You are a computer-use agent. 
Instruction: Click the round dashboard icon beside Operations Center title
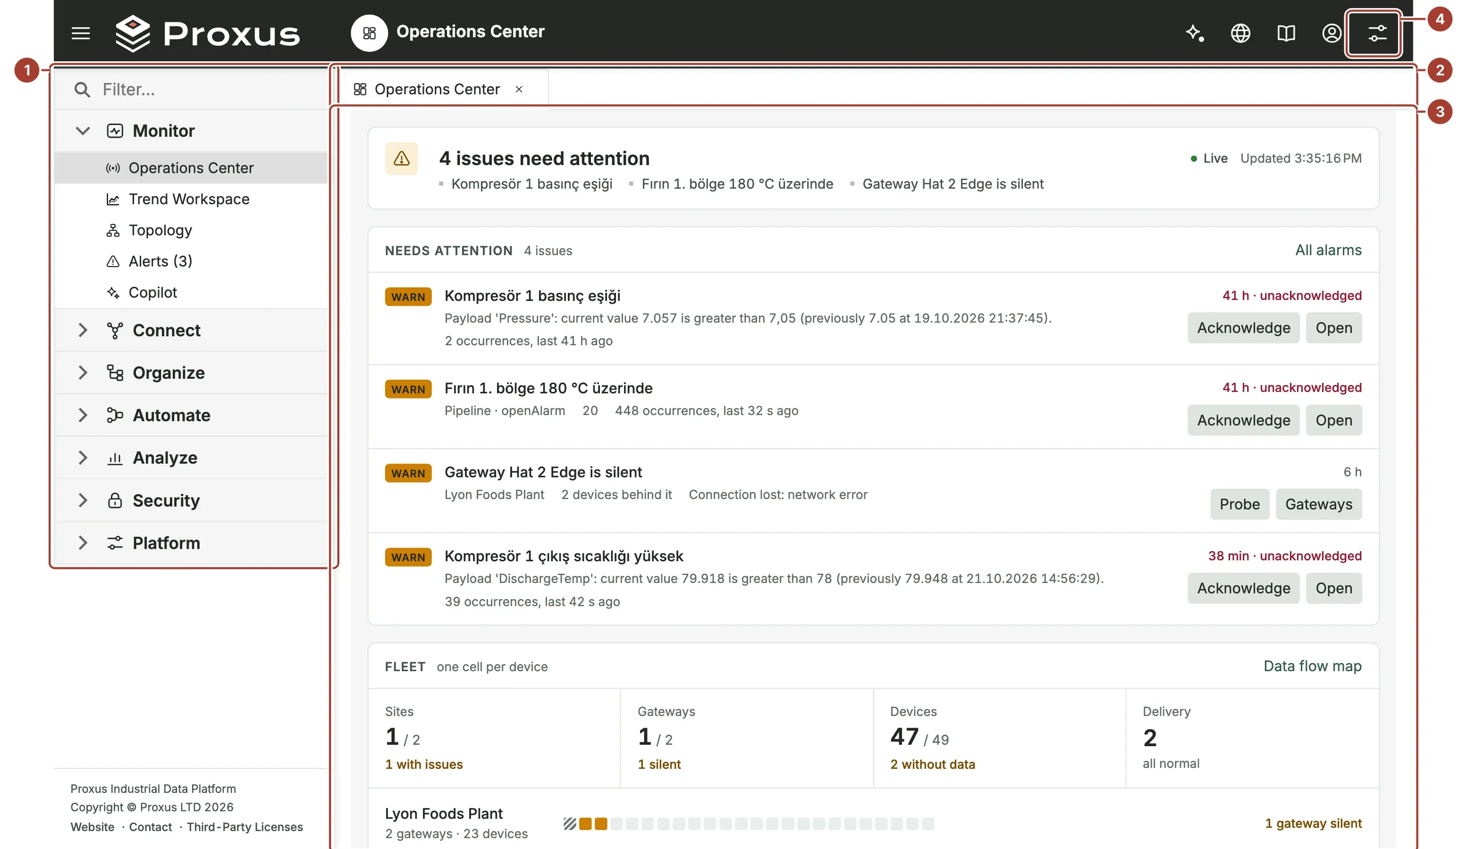369,33
